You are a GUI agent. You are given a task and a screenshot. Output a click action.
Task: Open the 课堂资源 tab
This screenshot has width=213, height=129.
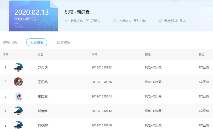click(63, 42)
